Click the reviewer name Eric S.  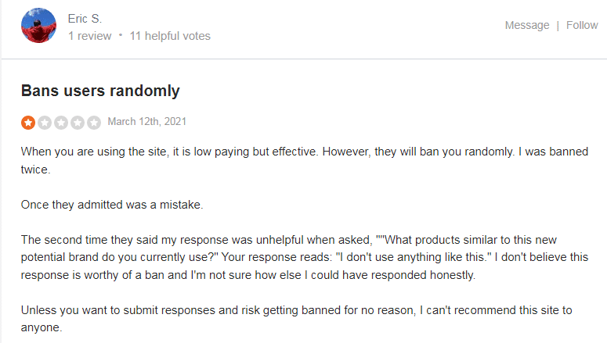(x=85, y=19)
